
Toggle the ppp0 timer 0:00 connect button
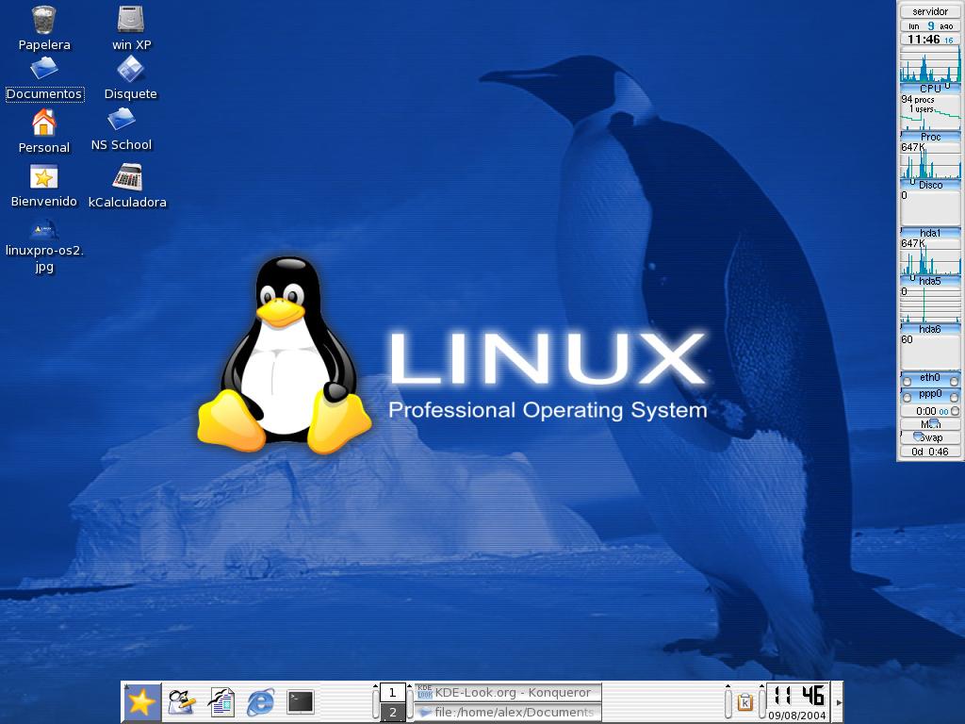point(955,411)
